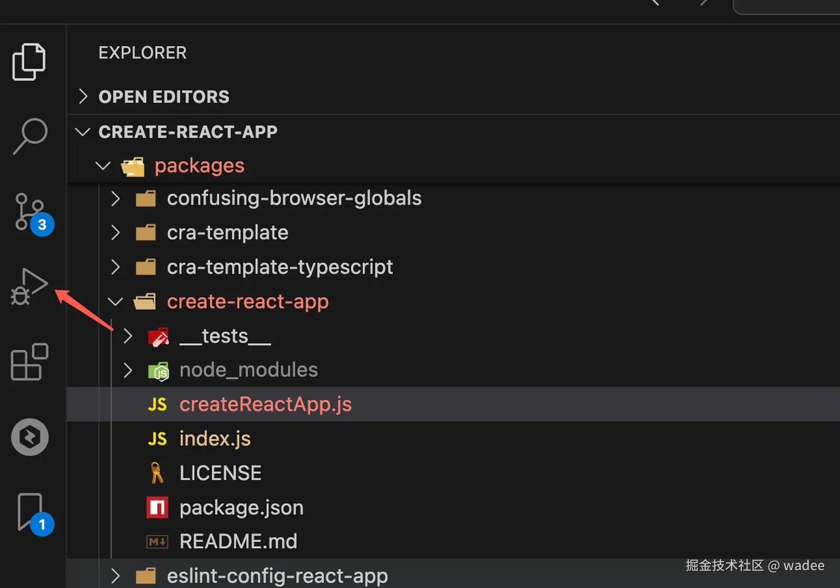Click the JS icon beside index.js
Screen dimensions: 840x588
[x=157, y=439]
